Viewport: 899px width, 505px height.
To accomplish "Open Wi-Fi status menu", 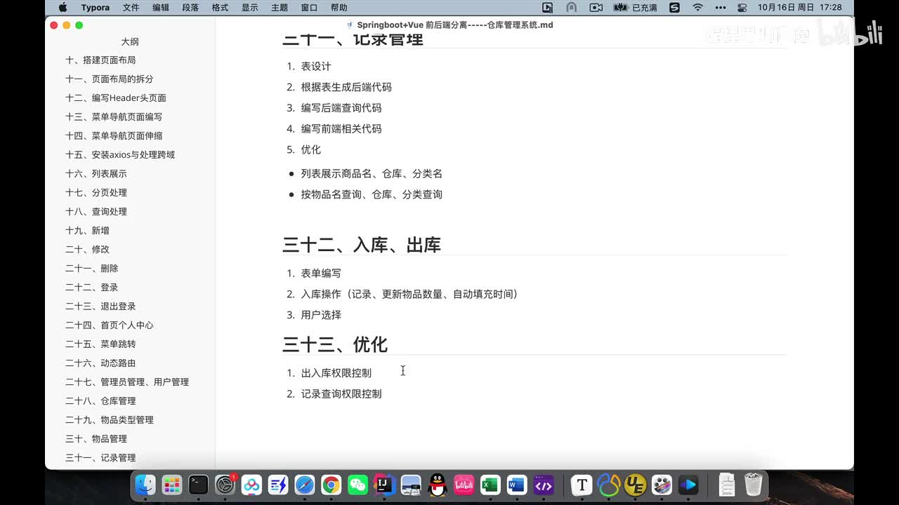I will pos(697,8).
